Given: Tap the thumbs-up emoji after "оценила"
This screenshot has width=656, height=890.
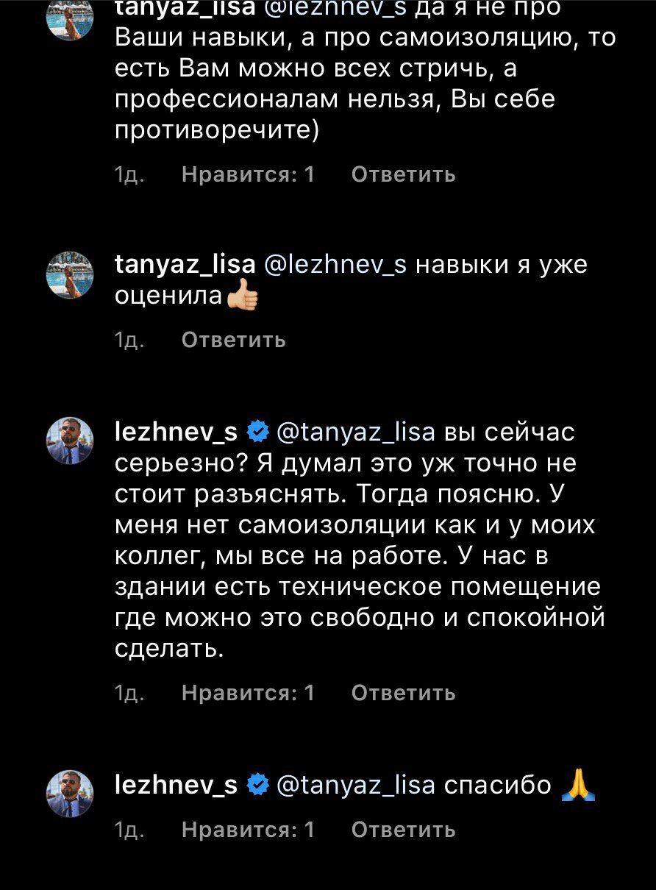Looking at the screenshot, I should [x=243, y=296].
